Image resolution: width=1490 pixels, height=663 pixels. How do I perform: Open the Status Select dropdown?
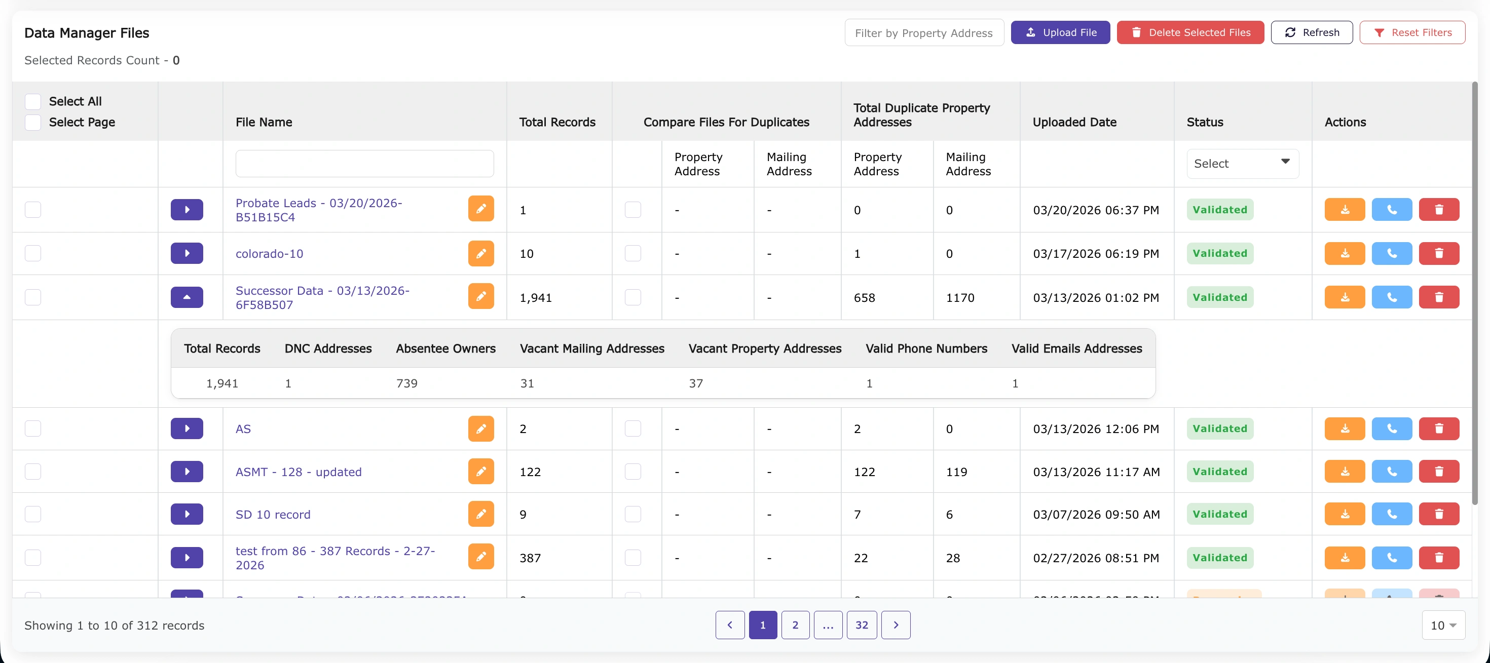[1241, 163]
